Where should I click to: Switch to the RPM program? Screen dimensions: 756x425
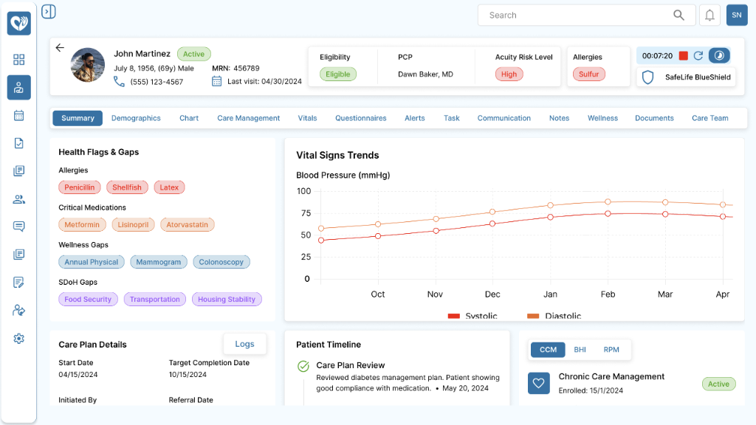pos(611,350)
